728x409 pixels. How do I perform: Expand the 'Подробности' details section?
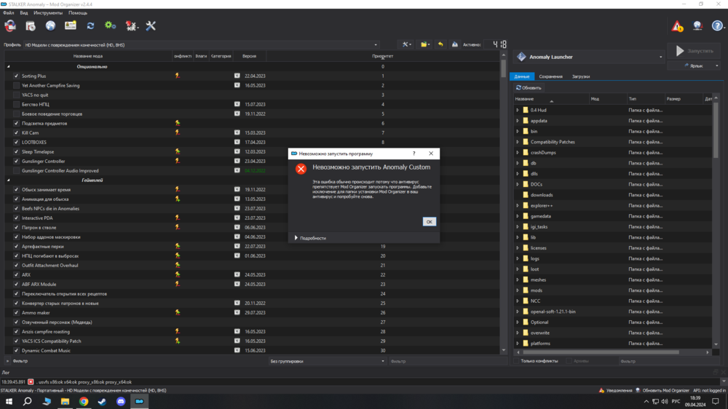(x=296, y=238)
